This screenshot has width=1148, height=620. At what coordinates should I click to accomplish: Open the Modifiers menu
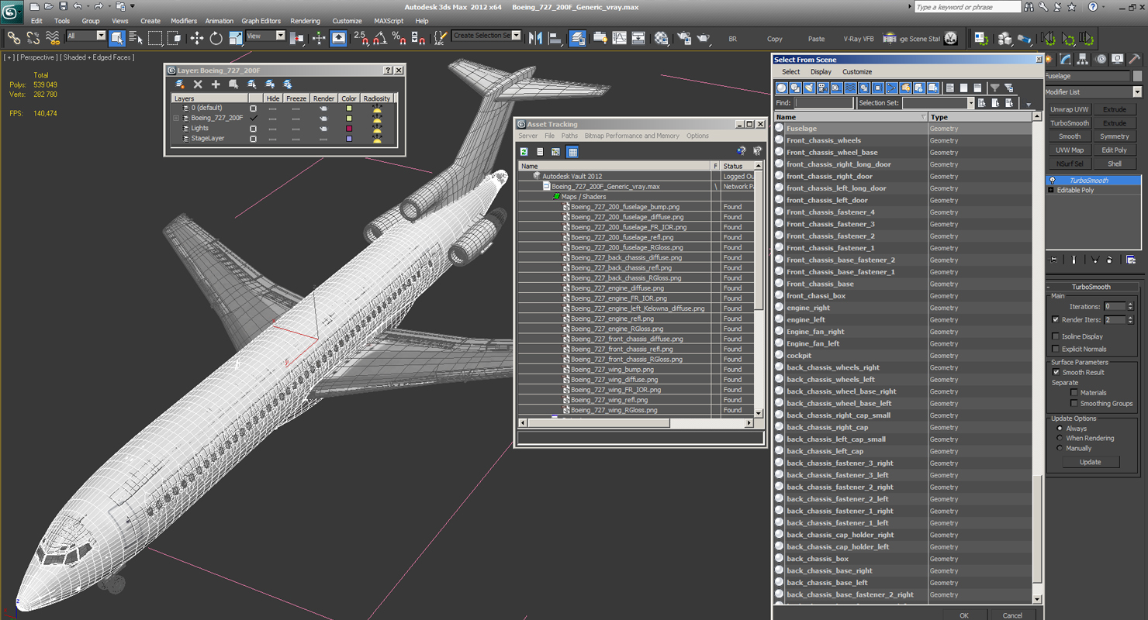(x=184, y=21)
